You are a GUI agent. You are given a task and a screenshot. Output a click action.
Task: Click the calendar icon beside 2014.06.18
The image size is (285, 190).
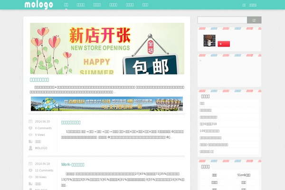click(x=31, y=164)
